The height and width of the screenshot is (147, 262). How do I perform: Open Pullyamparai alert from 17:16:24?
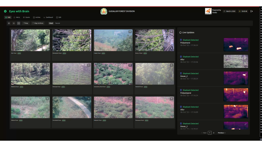213,95
